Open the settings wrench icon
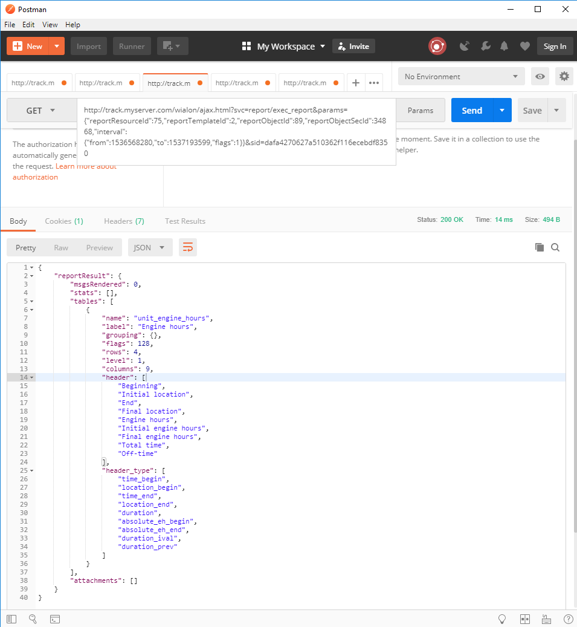 (485, 46)
